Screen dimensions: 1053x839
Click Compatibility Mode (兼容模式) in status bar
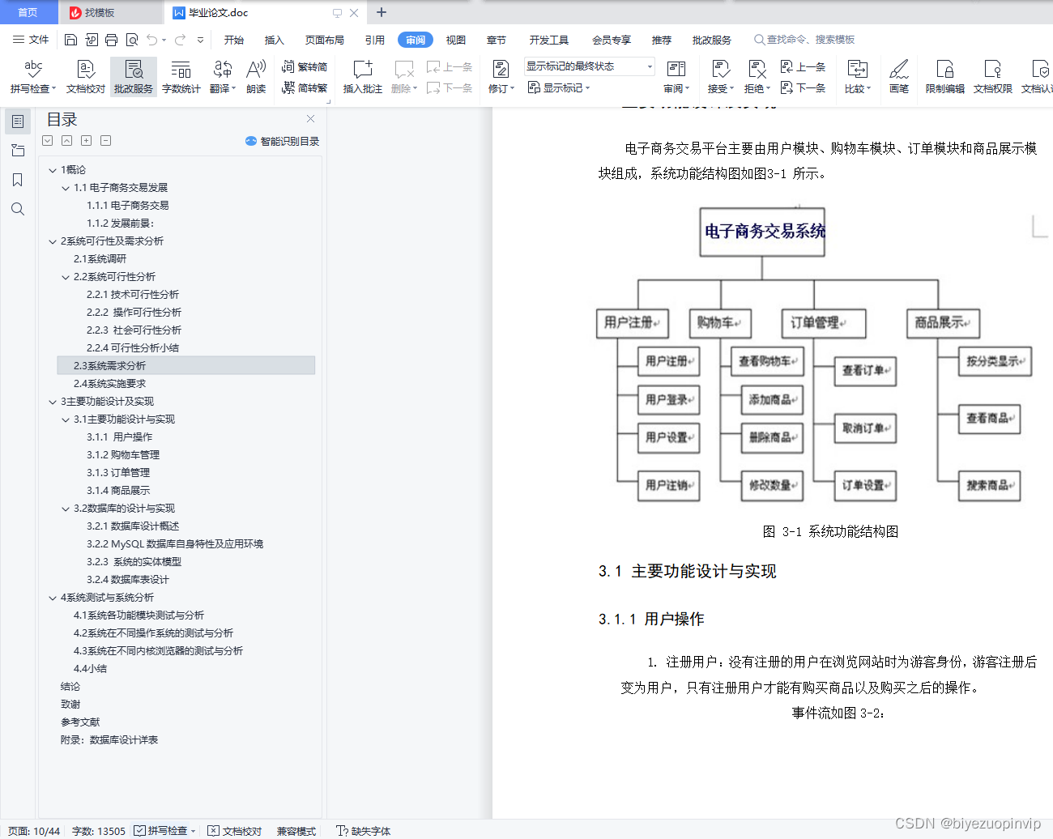tap(296, 831)
